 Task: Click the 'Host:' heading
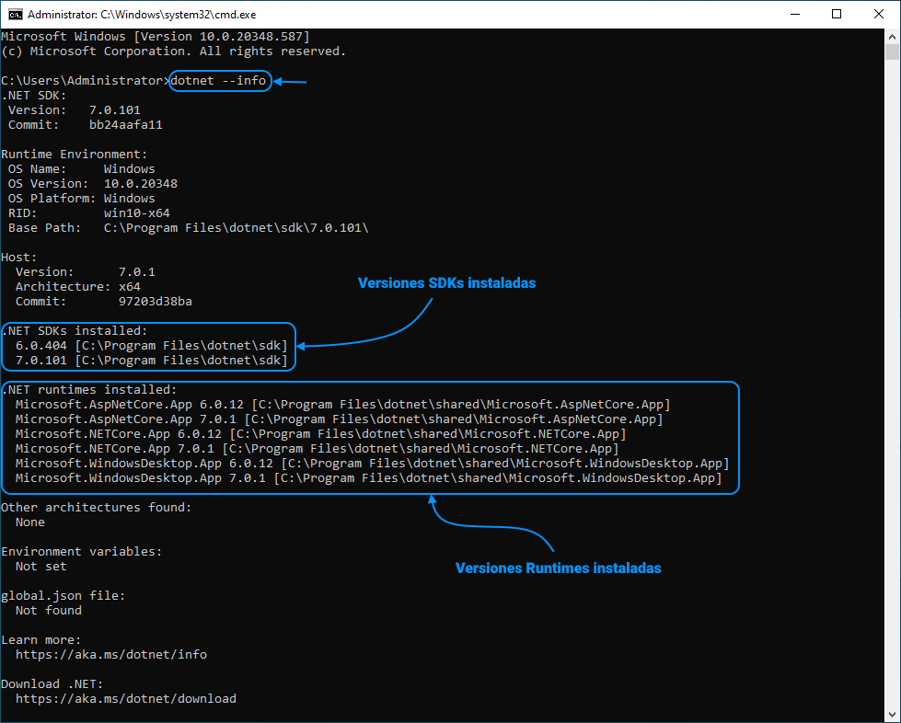pyautogui.click(x=19, y=258)
